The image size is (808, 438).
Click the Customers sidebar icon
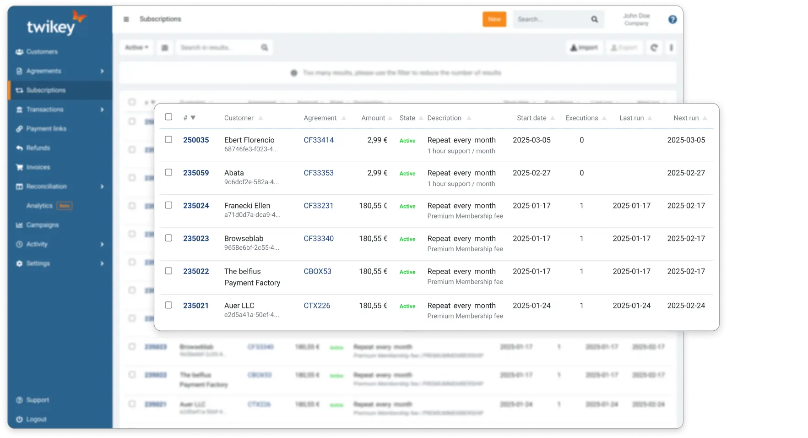tap(19, 52)
